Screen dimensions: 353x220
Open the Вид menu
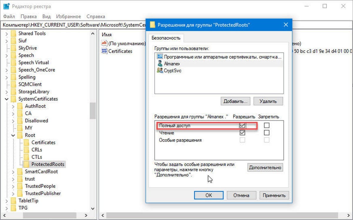[46, 16]
